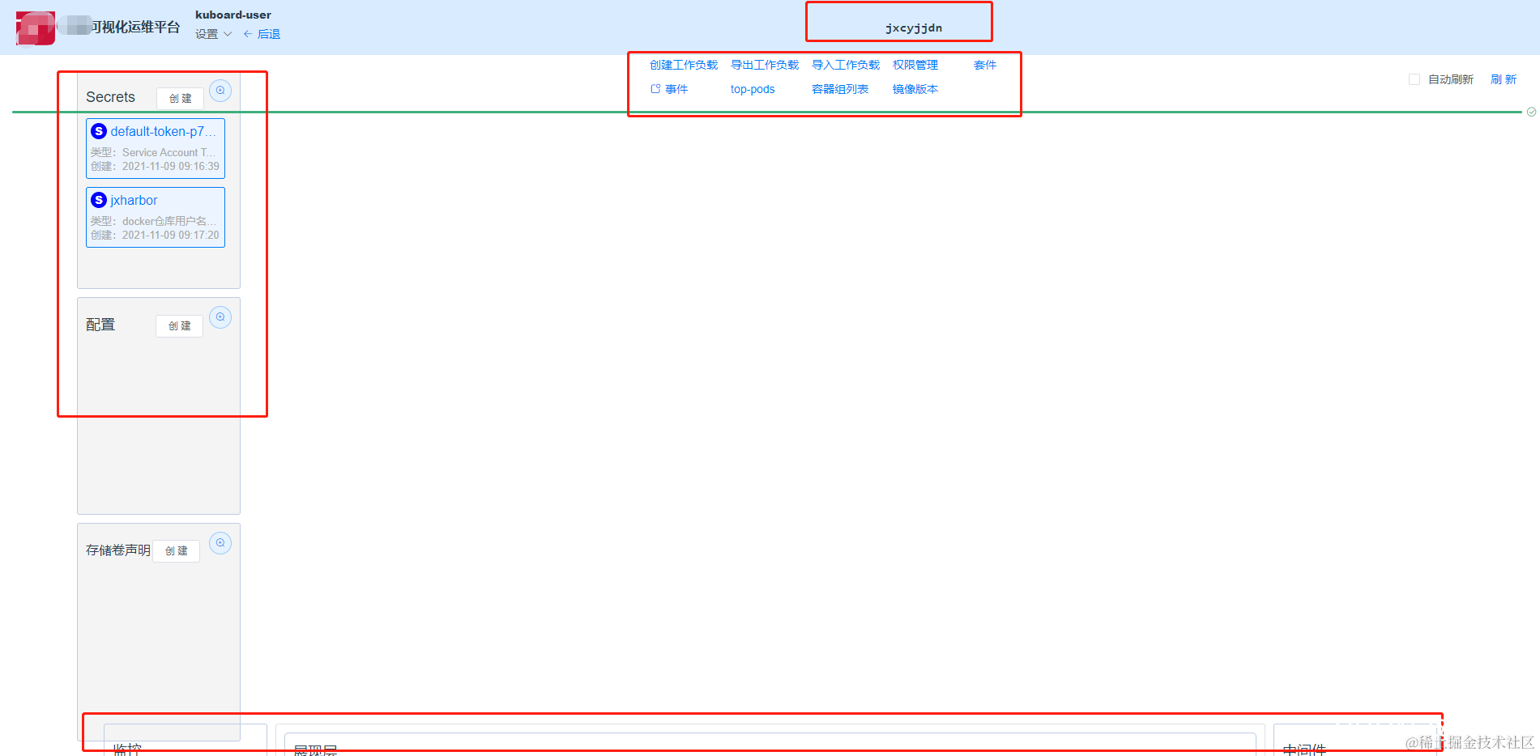The width and height of the screenshot is (1540, 756).
Task: Click the green status check icon
Action: [1531, 112]
